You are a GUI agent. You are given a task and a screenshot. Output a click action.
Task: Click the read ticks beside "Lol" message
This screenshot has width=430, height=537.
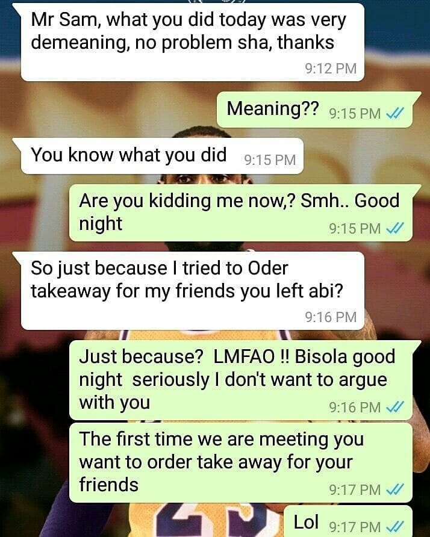coord(394,526)
